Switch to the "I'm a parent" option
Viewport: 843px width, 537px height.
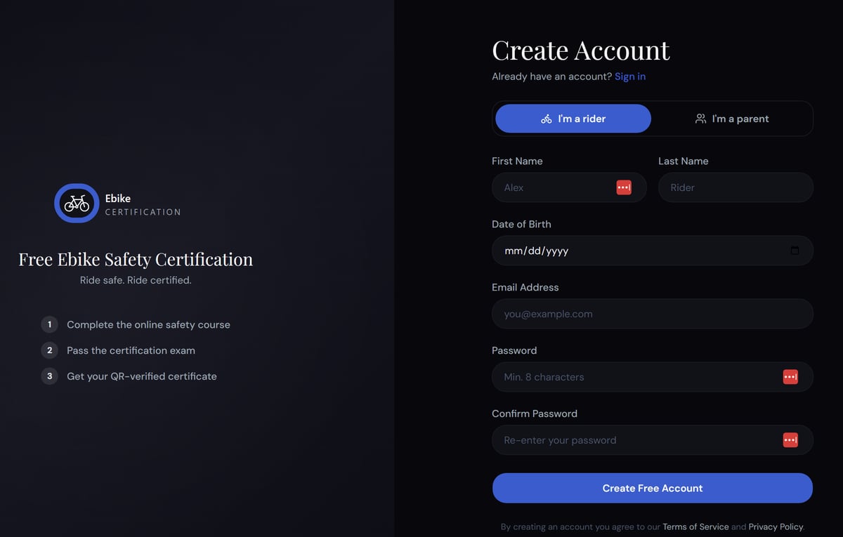click(732, 119)
